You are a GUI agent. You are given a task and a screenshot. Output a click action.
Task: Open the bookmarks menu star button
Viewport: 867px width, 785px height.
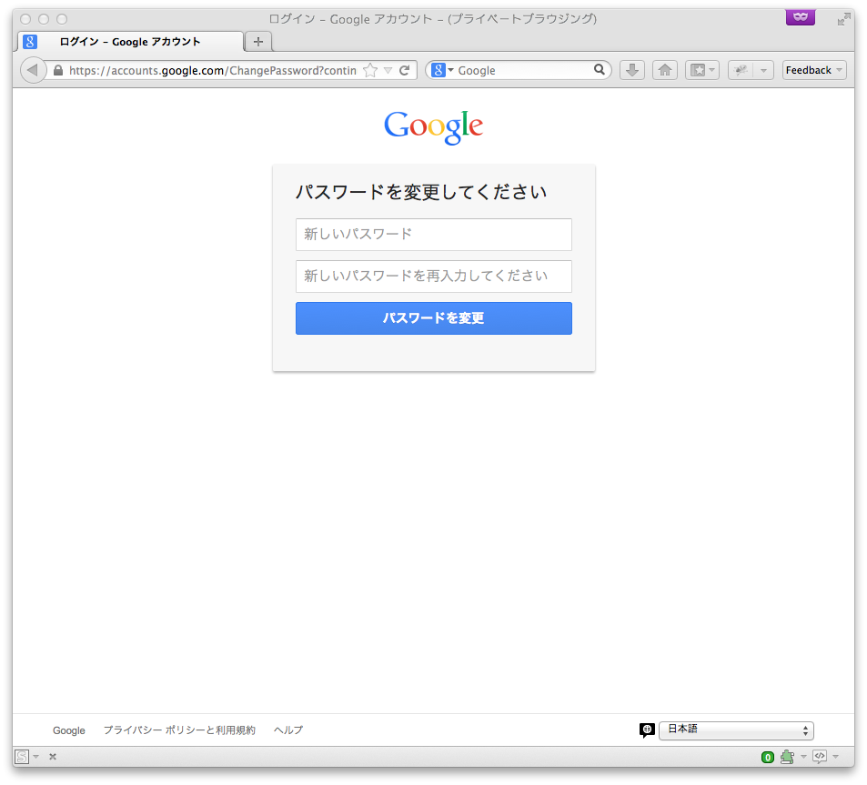699,70
